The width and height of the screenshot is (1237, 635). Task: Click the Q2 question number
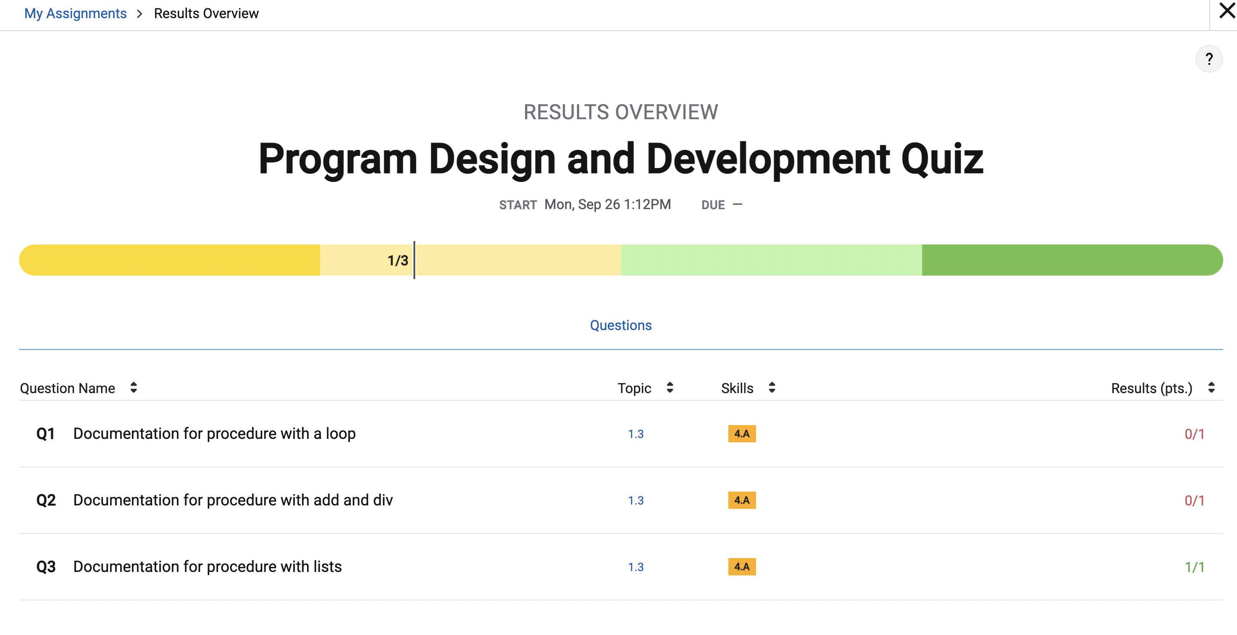click(x=45, y=500)
